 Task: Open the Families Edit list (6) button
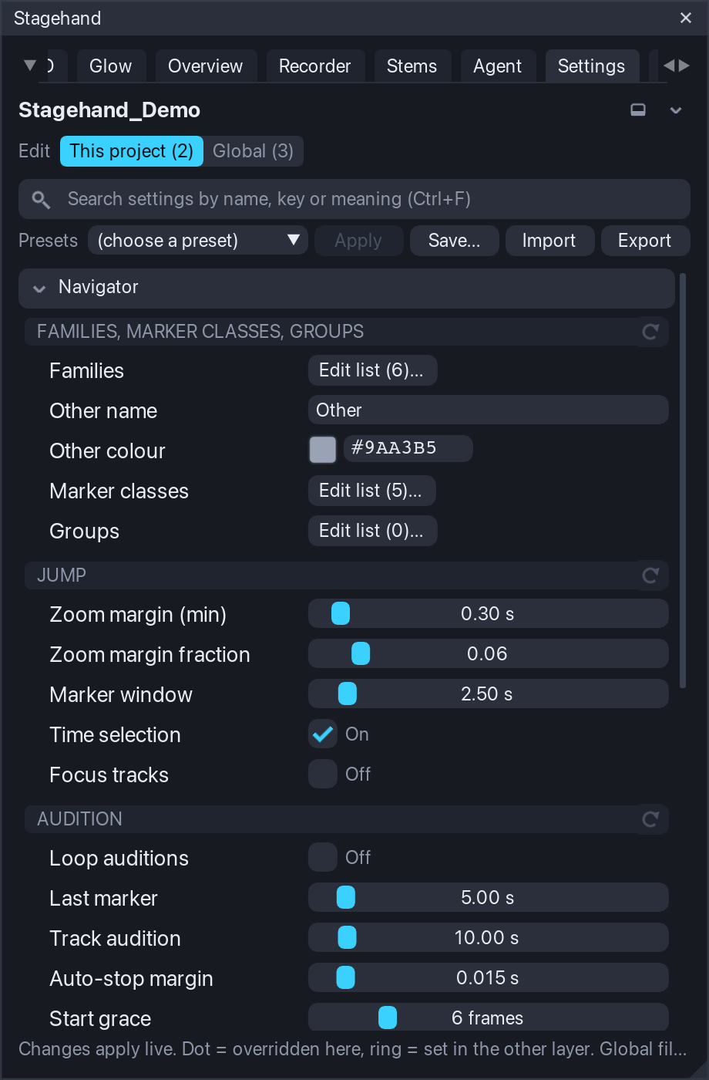pos(372,370)
